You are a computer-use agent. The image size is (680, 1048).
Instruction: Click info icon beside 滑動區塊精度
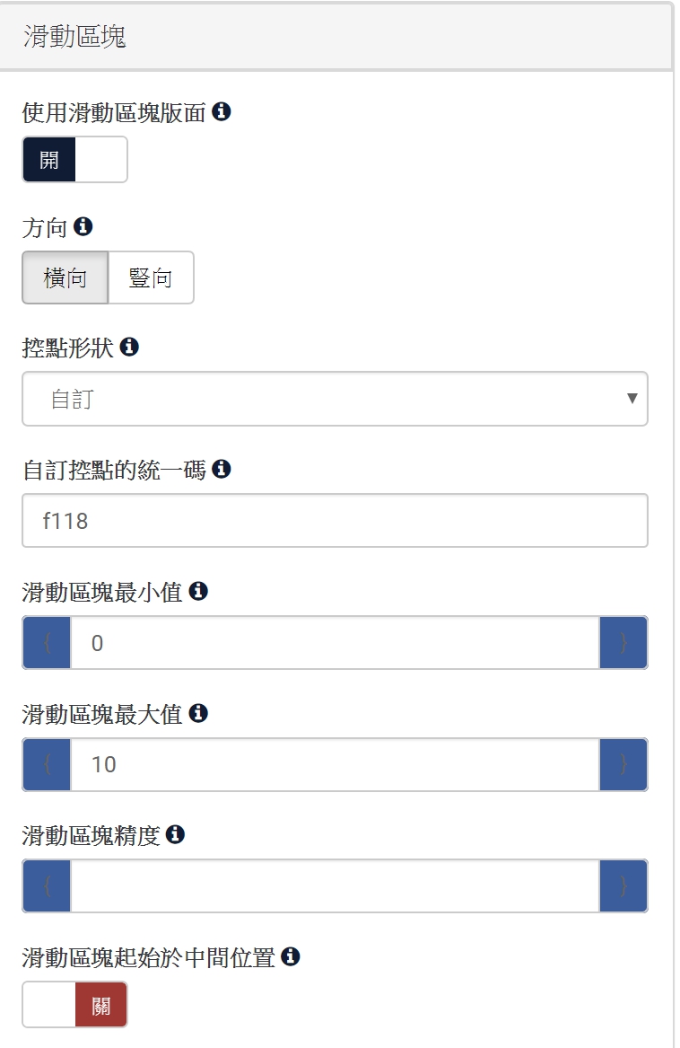pos(176,834)
